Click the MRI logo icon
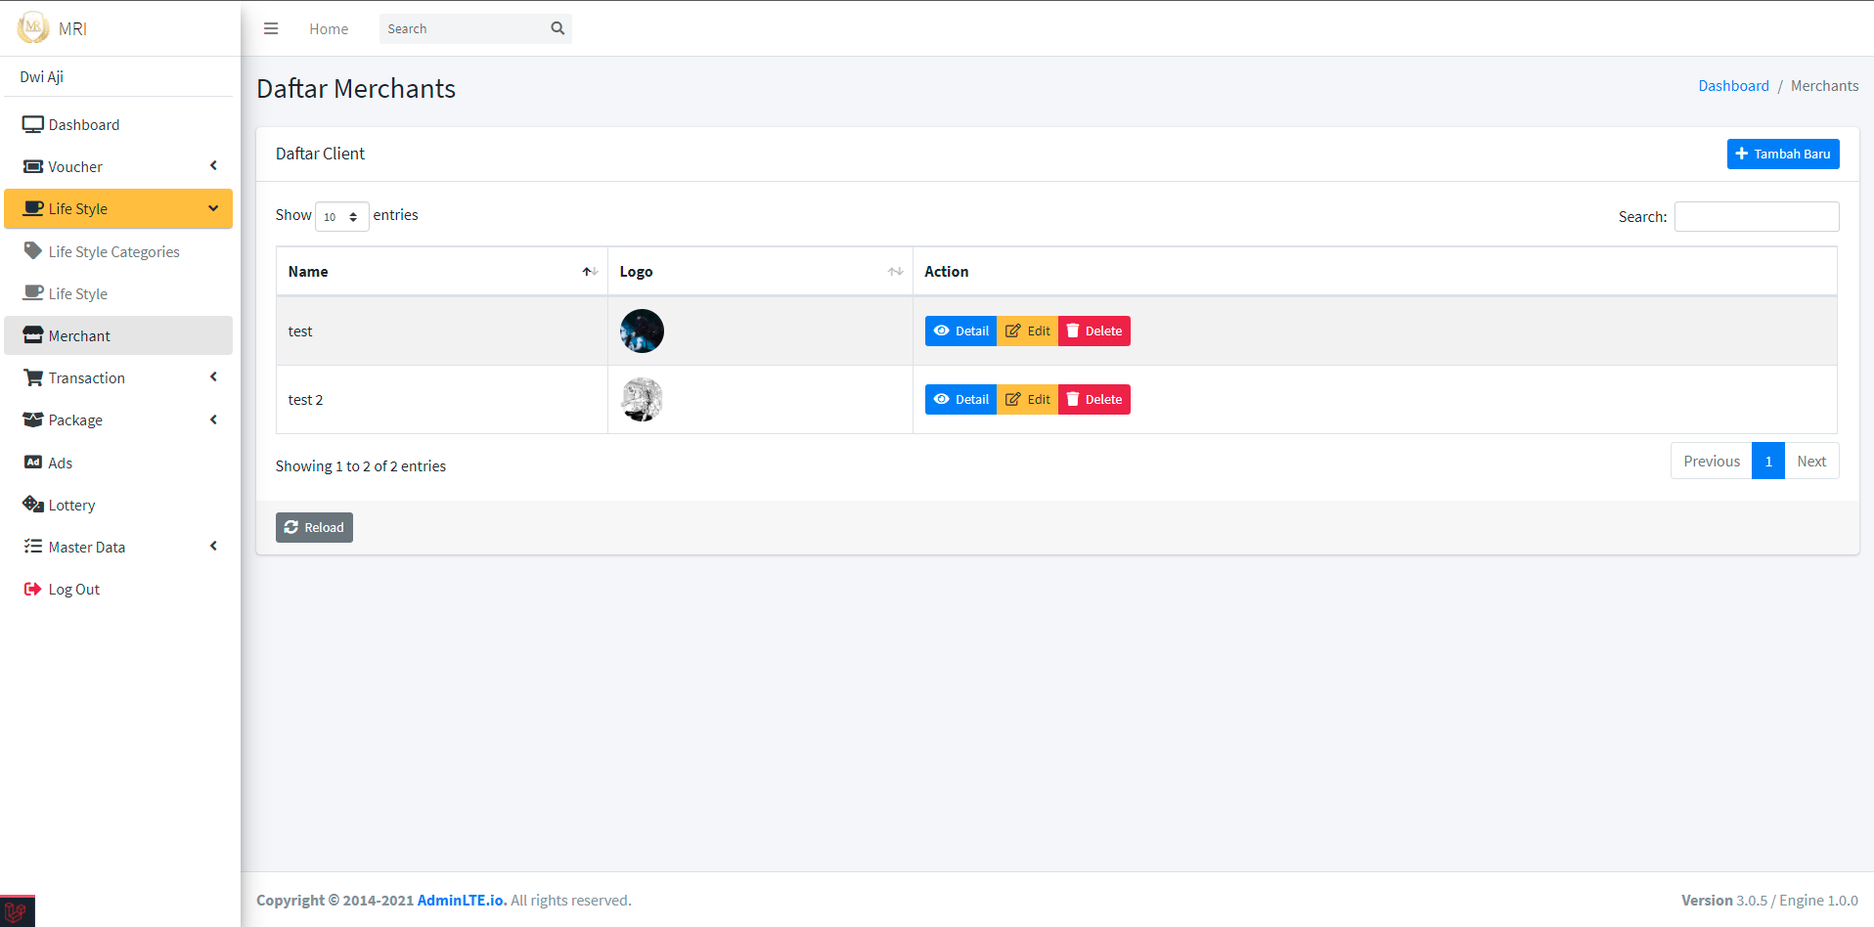 (33, 27)
